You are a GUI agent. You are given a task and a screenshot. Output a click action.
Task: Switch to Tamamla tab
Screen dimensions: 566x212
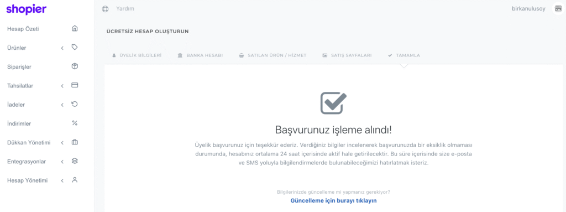404,56
